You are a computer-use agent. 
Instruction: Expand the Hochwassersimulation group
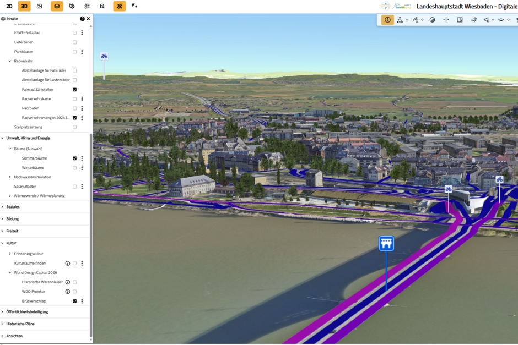tap(10, 177)
